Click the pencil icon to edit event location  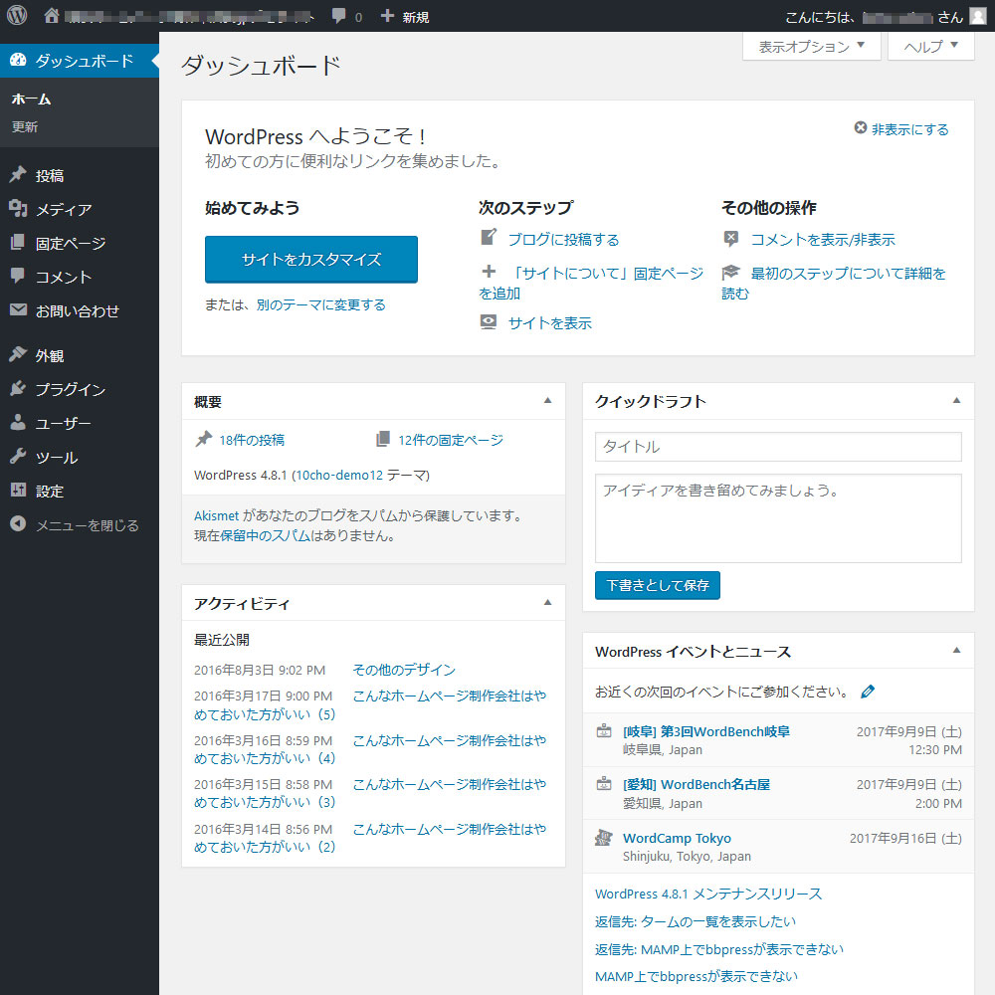click(868, 692)
